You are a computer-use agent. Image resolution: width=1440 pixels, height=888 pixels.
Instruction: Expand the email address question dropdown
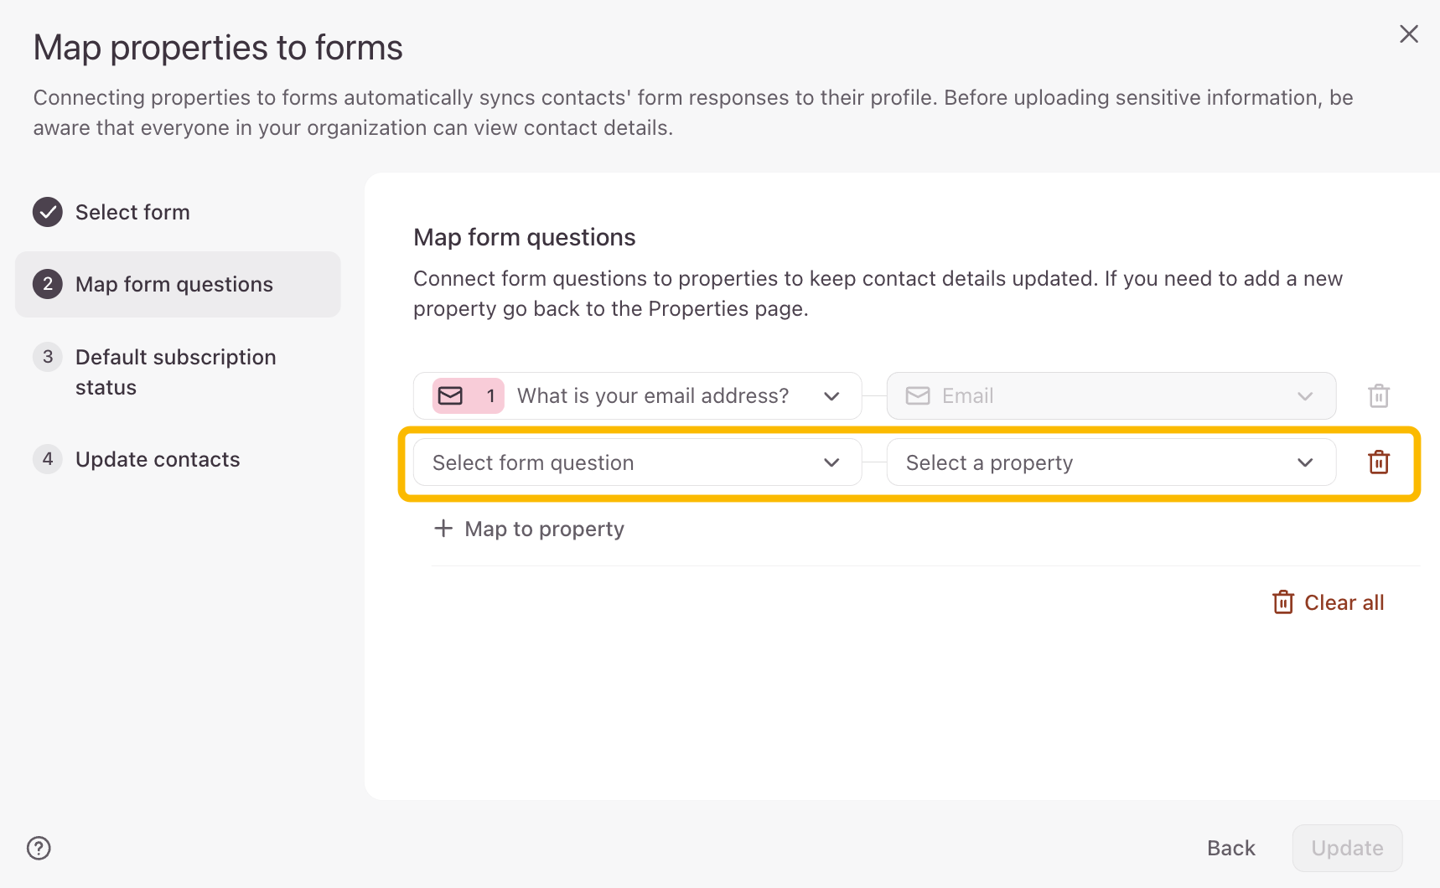click(831, 395)
